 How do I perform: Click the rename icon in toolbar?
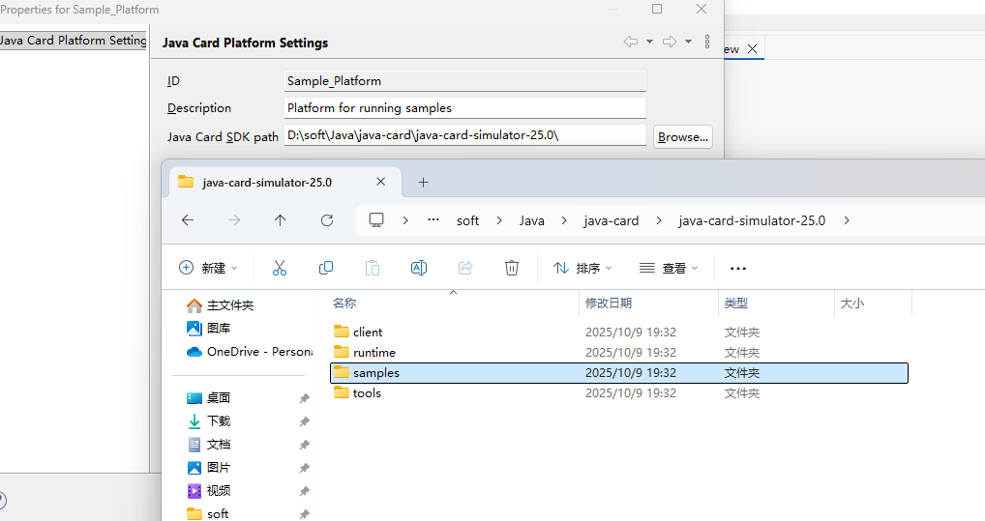419,268
